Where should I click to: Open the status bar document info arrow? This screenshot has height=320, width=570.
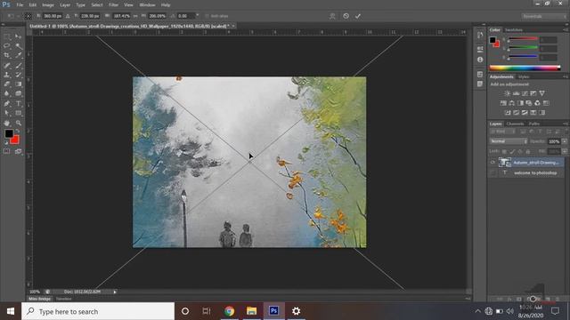click(x=115, y=292)
